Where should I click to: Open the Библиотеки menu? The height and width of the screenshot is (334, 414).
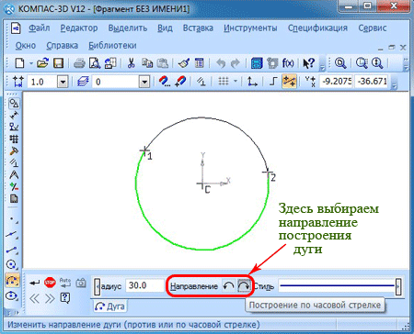coord(112,46)
